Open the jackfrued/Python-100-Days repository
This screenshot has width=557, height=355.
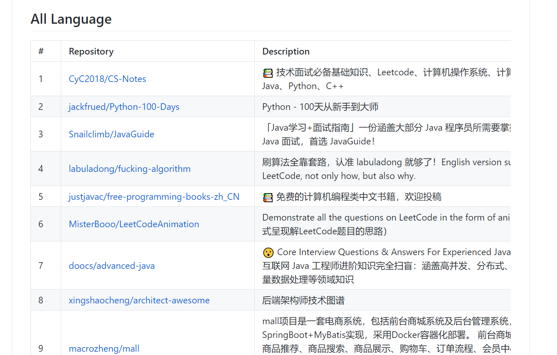pyautogui.click(x=124, y=107)
